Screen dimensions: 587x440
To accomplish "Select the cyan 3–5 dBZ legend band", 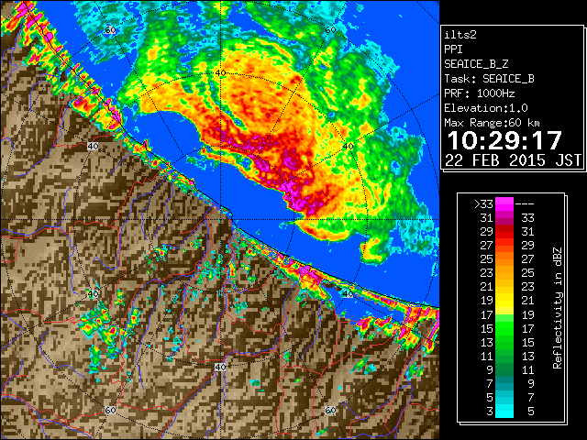I will 504,412.
